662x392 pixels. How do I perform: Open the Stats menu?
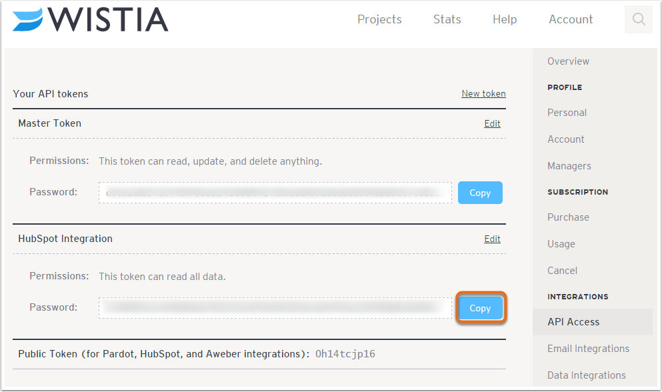[447, 19]
